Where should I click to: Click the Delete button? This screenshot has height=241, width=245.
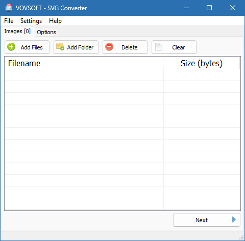(125, 47)
